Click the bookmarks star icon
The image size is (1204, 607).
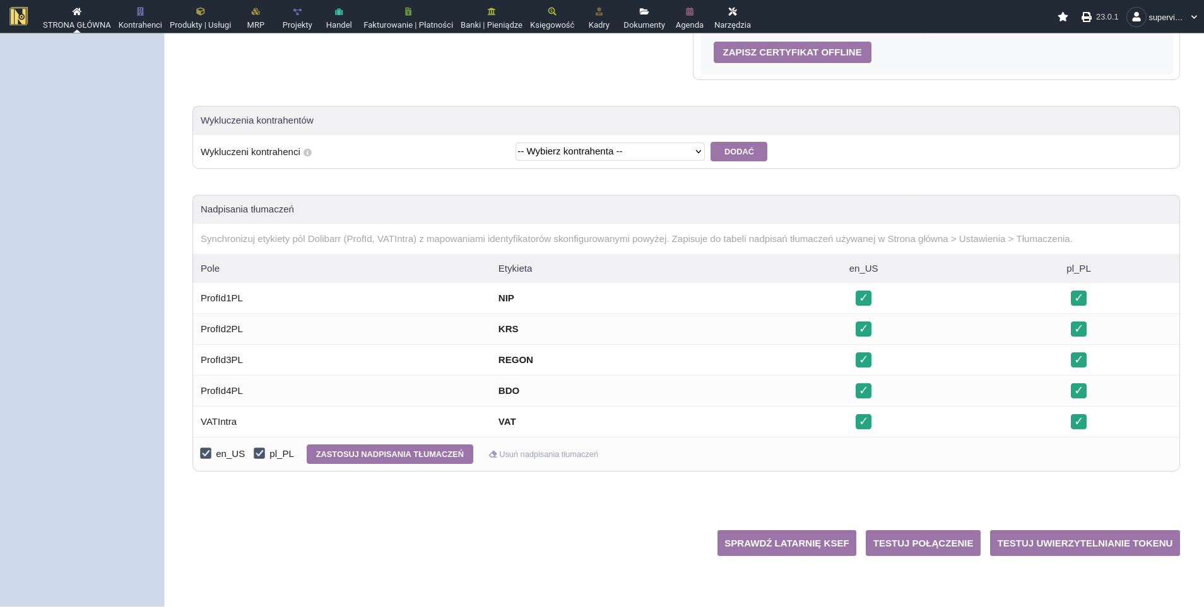[1063, 17]
